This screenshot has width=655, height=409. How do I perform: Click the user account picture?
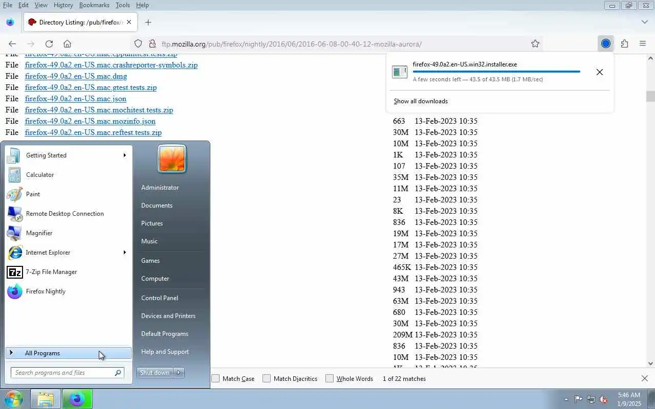pos(172,158)
